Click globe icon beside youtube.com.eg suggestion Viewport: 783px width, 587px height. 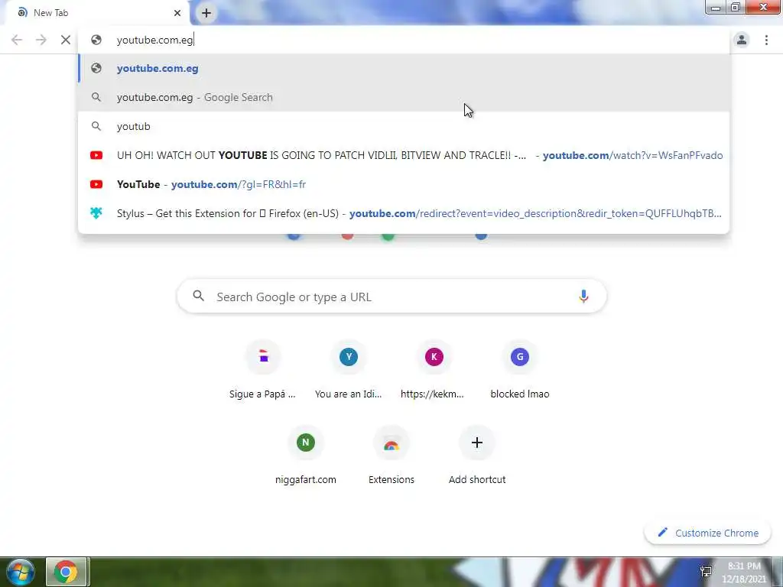click(96, 68)
